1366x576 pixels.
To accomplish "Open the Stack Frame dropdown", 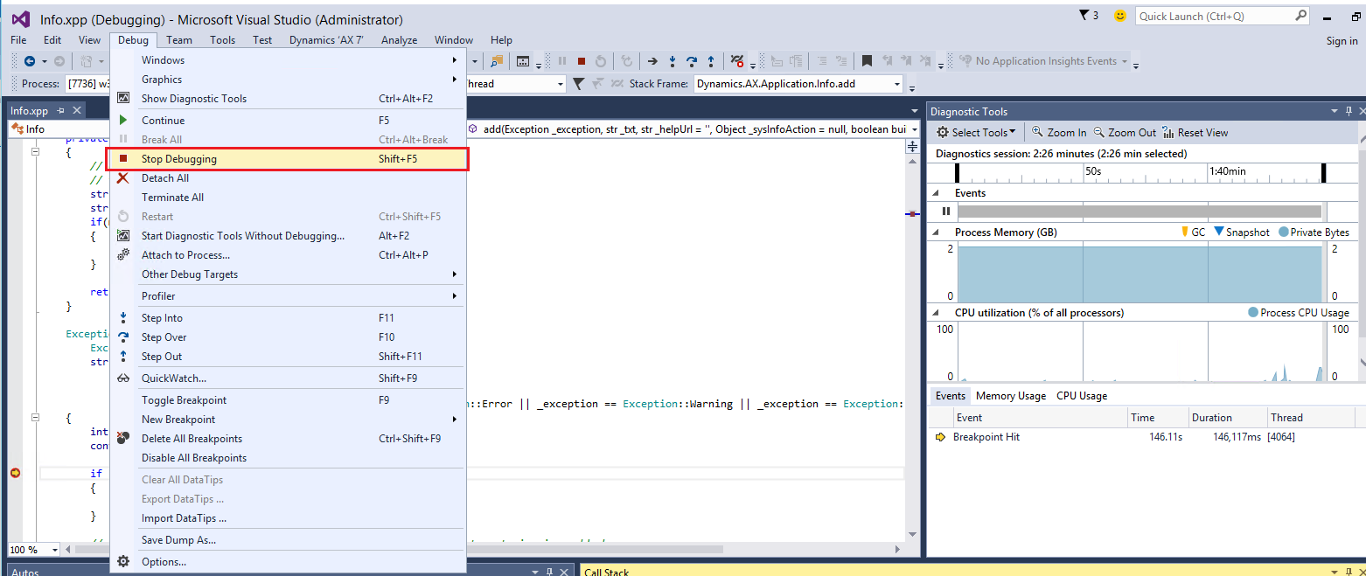I will 897,84.
